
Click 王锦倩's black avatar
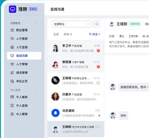click(x=55, y=80)
